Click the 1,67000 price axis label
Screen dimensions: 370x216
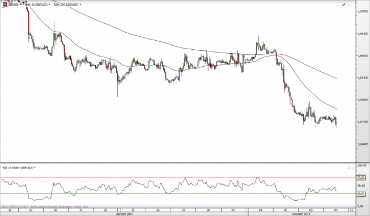pos(363,11)
